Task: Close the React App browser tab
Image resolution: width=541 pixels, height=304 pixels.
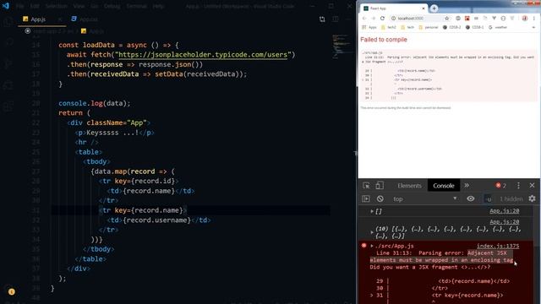Action: click(424, 8)
